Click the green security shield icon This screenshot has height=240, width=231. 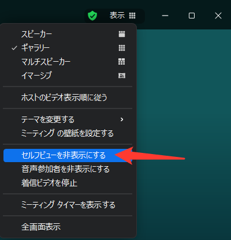(x=92, y=16)
